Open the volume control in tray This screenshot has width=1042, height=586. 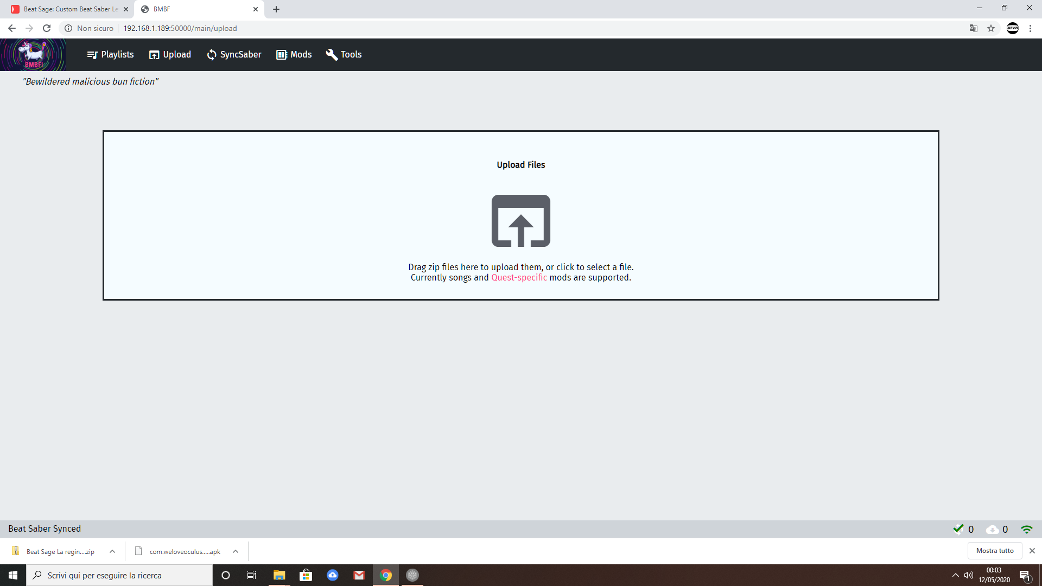point(969,575)
